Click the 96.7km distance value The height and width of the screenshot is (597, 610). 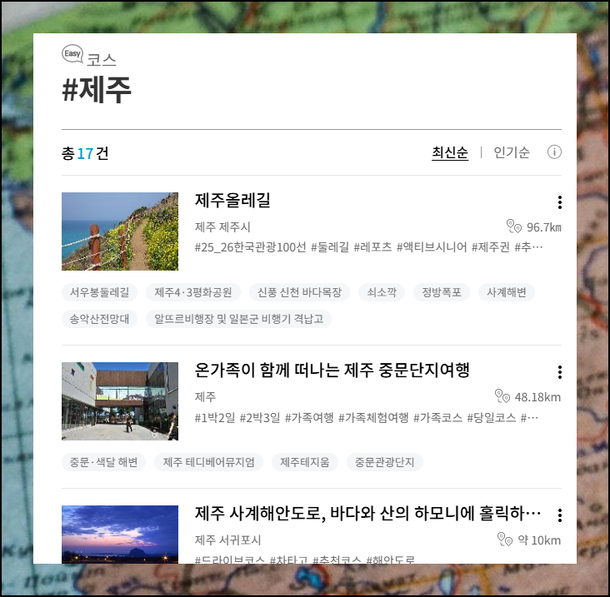pyautogui.click(x=543, y=227)
